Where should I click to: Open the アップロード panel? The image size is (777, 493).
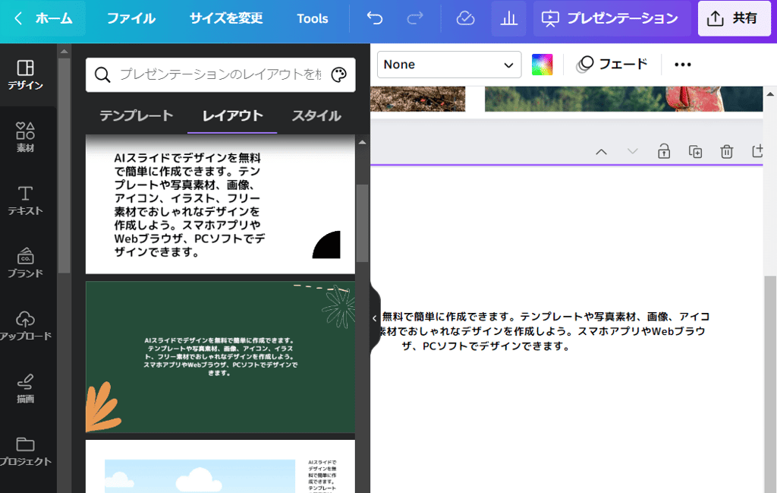click(25, 325)
